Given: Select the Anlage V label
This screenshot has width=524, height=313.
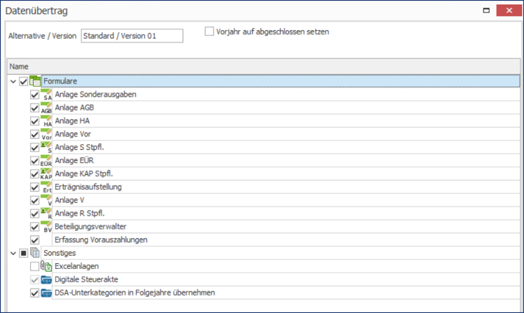Looking at the screenshot, I should 69,200.
